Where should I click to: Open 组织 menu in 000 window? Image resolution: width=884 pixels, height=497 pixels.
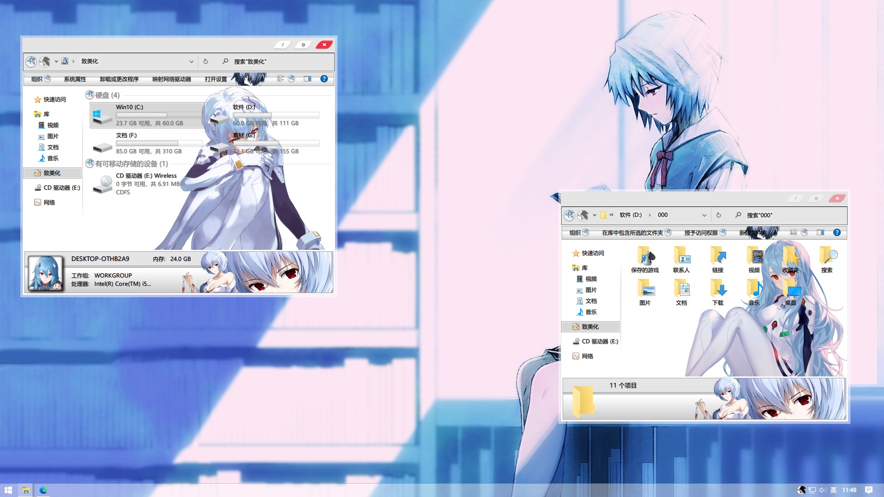click(x=579, y=233)
